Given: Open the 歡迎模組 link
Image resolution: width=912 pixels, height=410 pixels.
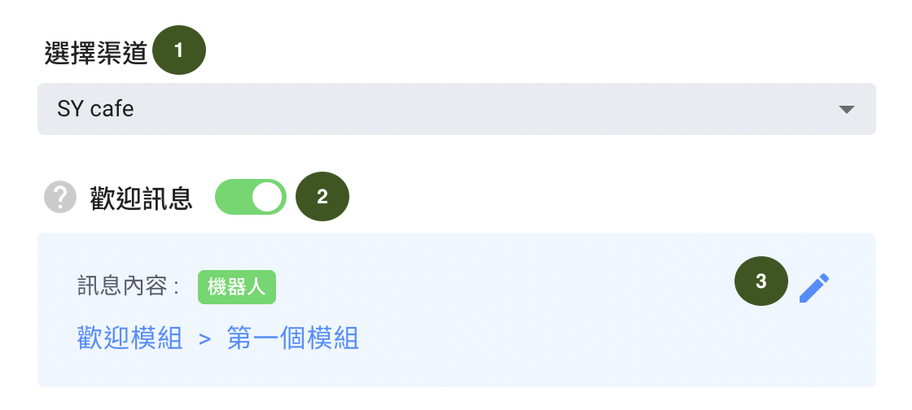Looking at the screenshot, I should (x=129, y=338).
